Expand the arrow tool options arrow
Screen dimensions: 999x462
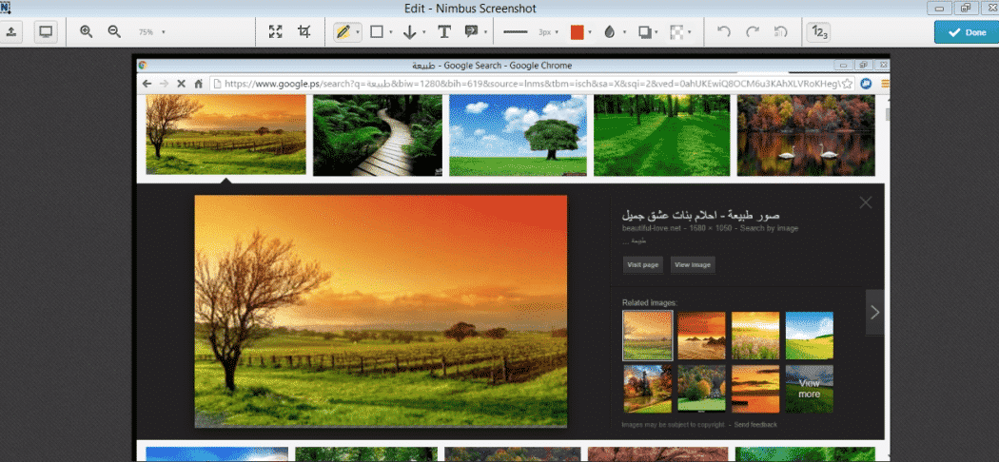coord(423,32)
